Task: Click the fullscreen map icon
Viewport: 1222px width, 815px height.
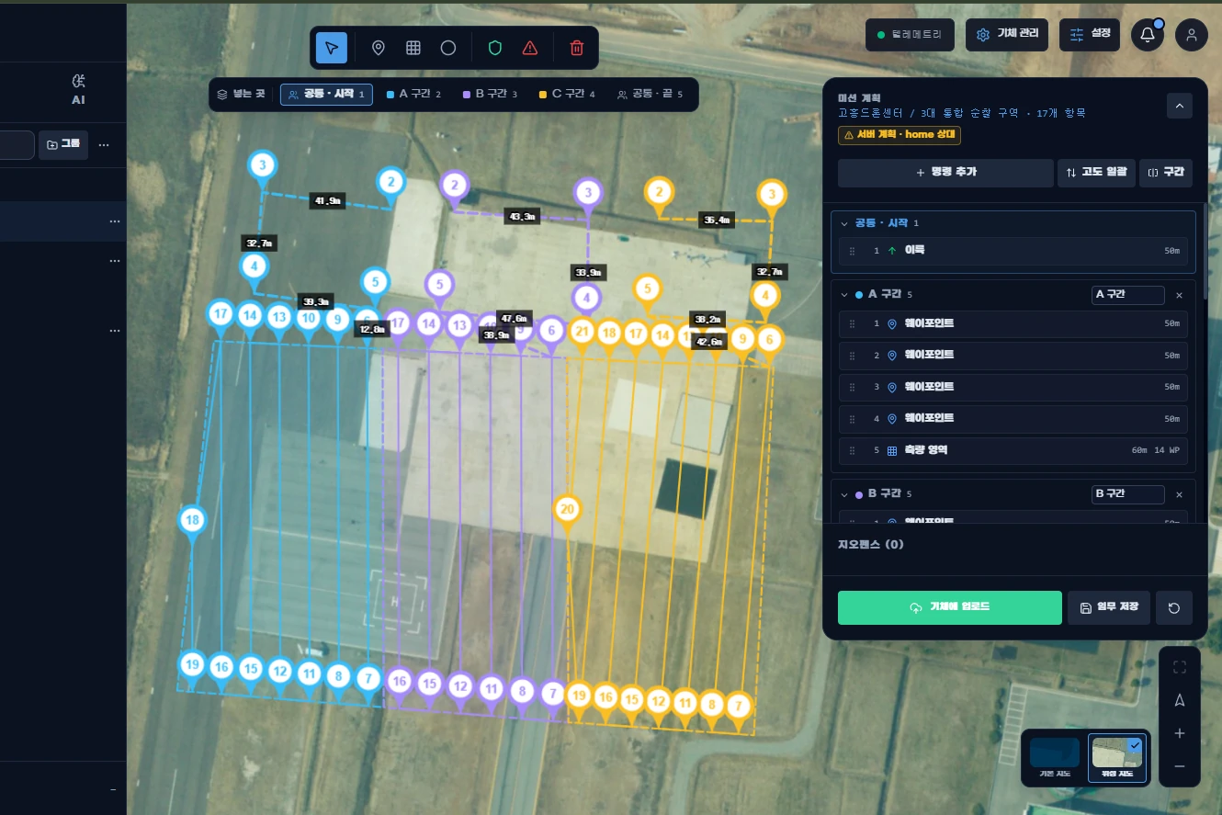Action: (x=1180, y=668)
